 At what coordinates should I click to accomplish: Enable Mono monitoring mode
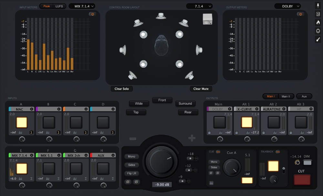[x=131, y=156]
